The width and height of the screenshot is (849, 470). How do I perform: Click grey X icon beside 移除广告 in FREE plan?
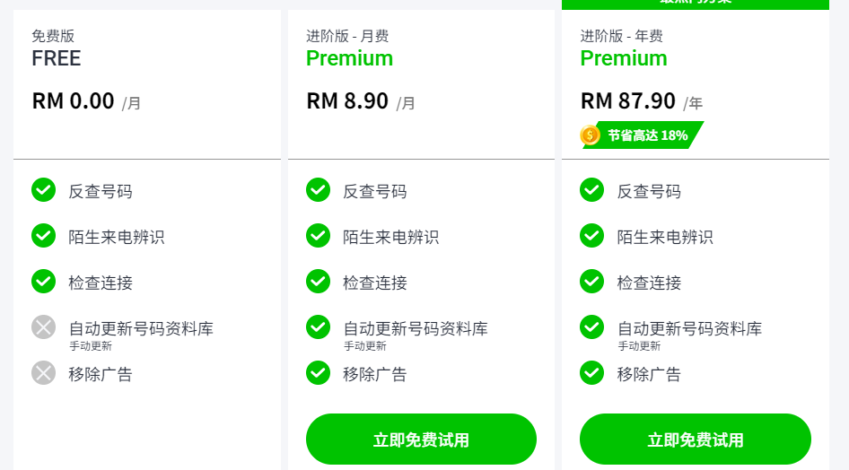[44, 373]
